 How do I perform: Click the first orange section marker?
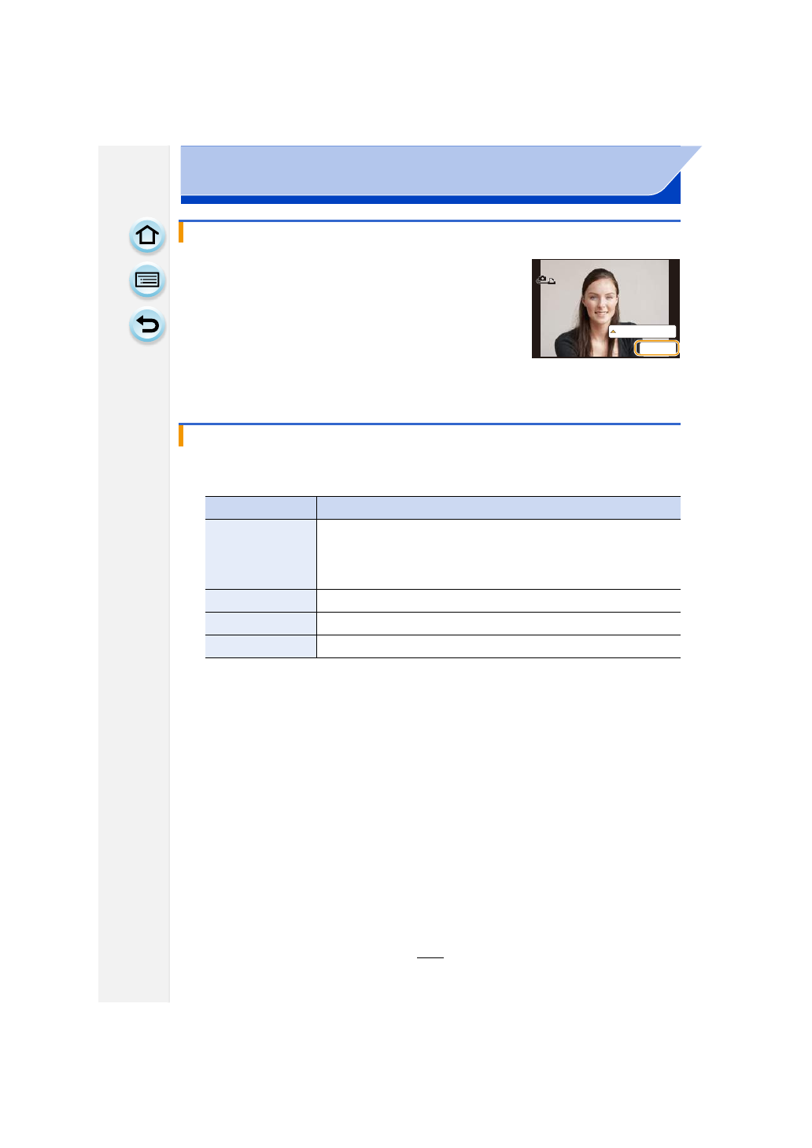point(181,232)
